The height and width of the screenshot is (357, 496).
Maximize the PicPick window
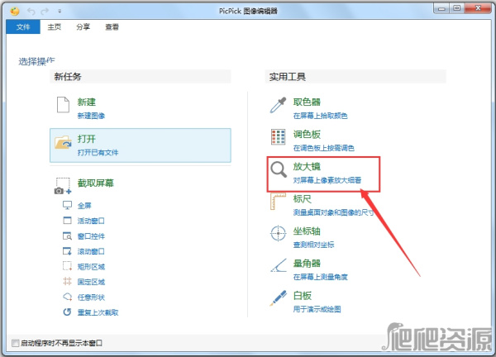point(457,8)
